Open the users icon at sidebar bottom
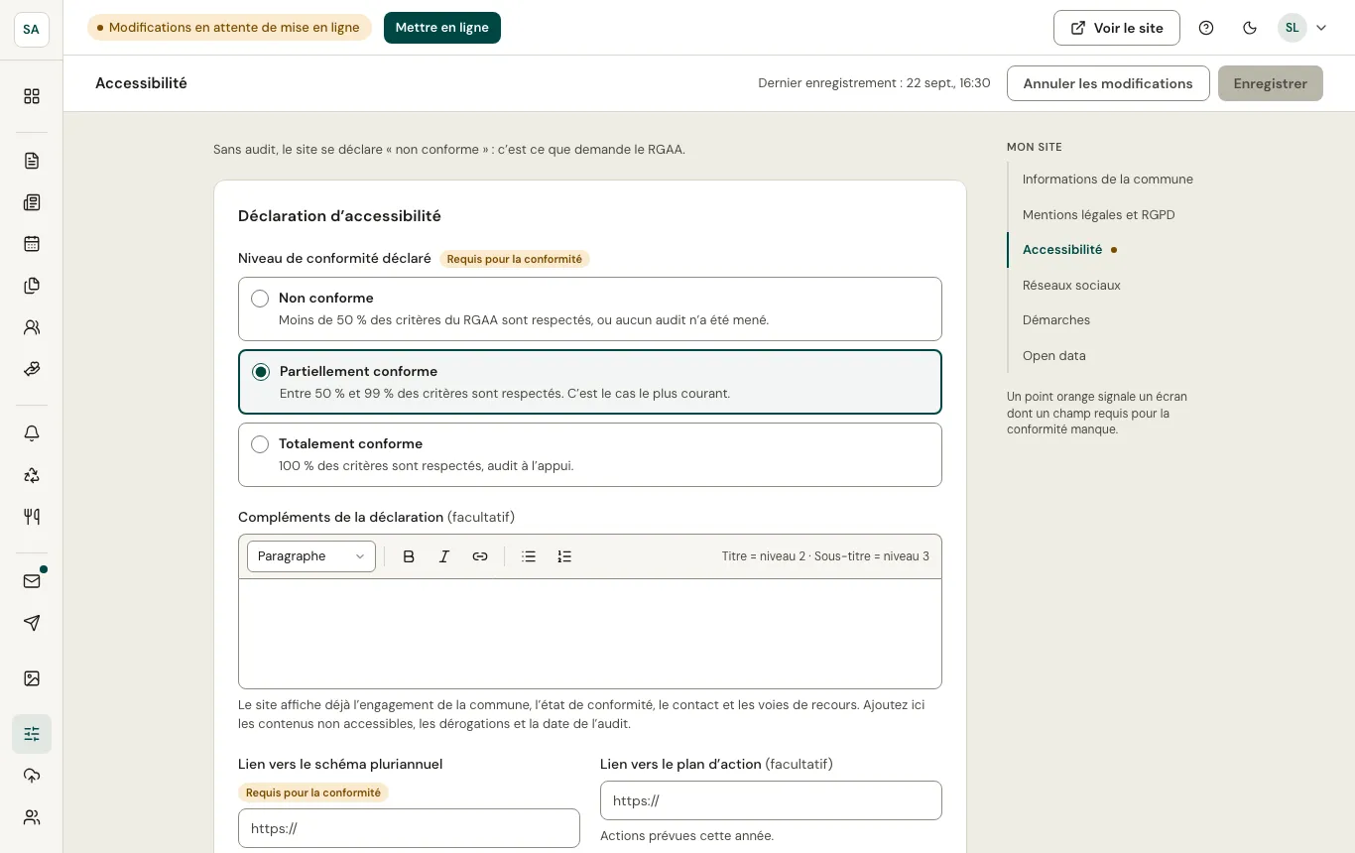The width and height of the screenshot is (1355, 853). click(32, 817)
